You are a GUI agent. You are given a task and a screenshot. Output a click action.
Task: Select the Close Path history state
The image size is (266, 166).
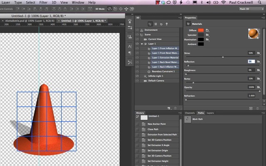(153, 129)
